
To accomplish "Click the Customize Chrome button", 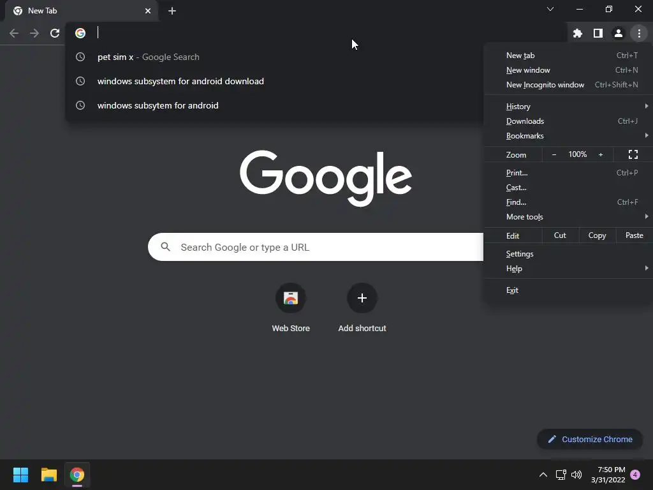I will 590,439.
